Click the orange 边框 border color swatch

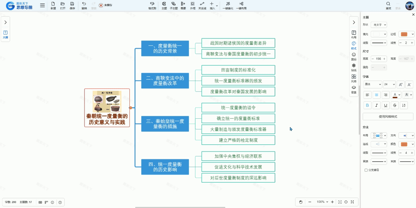pos(406,34)
